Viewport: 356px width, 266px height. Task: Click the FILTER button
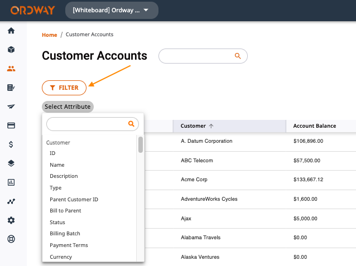pos(64,88)
